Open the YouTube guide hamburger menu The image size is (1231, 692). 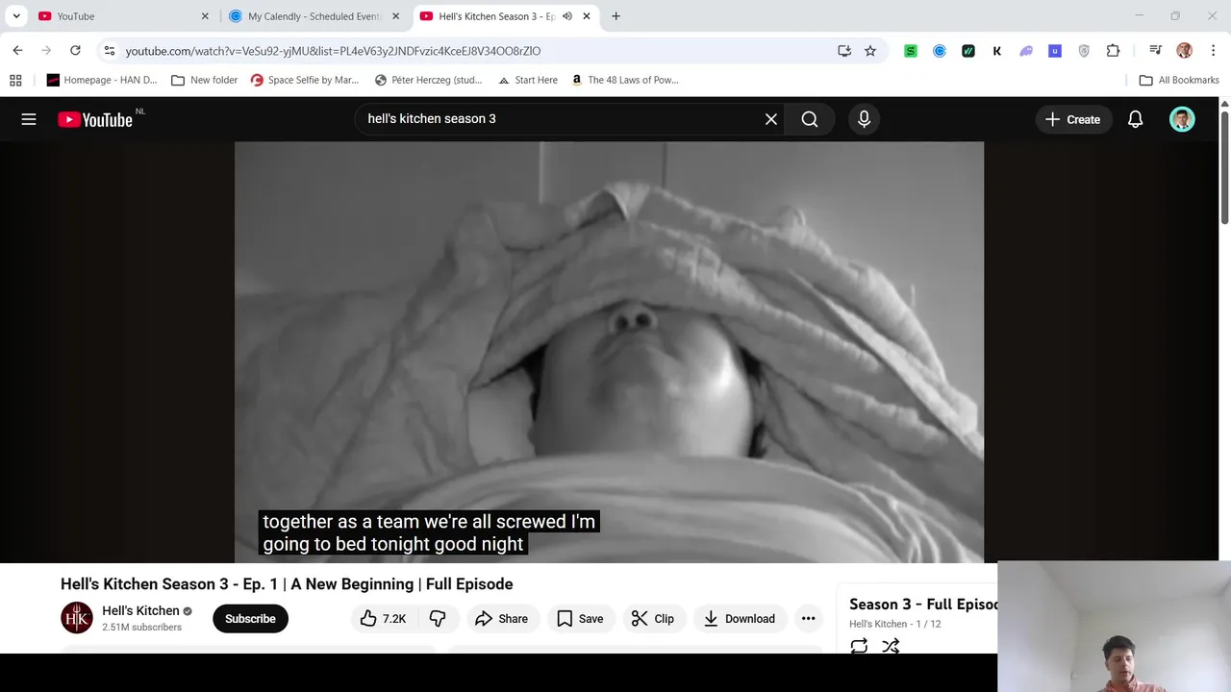[x=29, y=119]
